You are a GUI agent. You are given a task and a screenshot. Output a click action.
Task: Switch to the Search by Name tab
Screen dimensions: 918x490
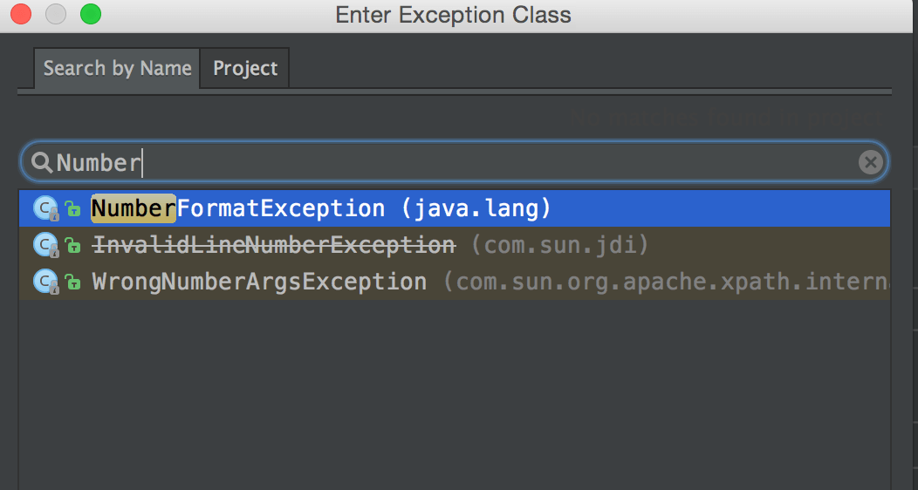pyautogui.click(x=117, y=68)
